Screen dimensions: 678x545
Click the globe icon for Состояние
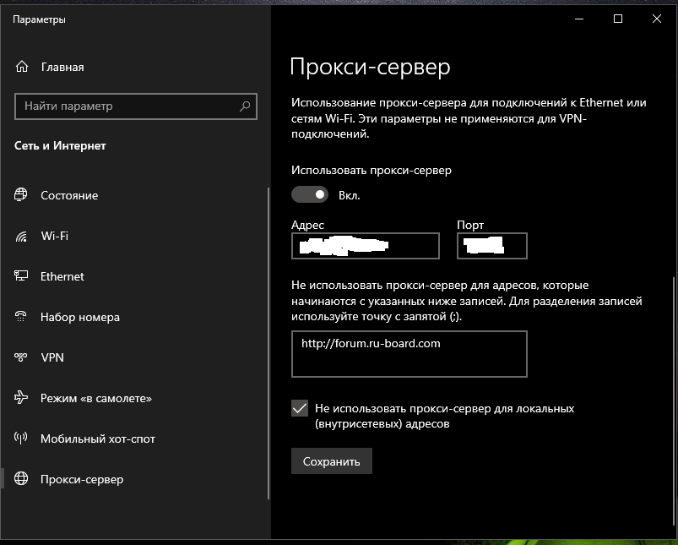pos(22,195)
